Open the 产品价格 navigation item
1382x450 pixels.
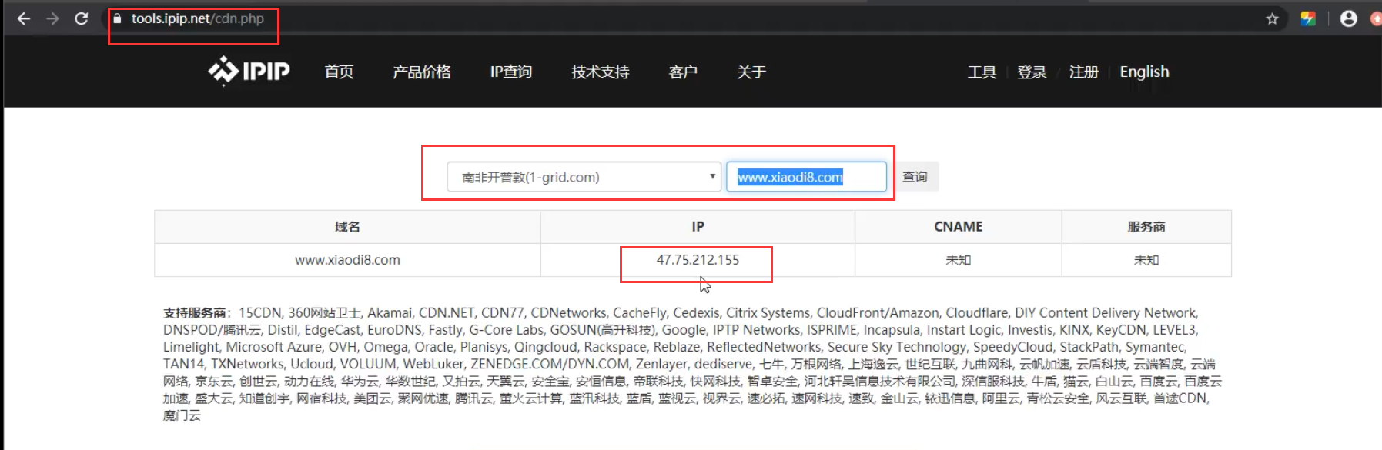[x=421, y=72]
